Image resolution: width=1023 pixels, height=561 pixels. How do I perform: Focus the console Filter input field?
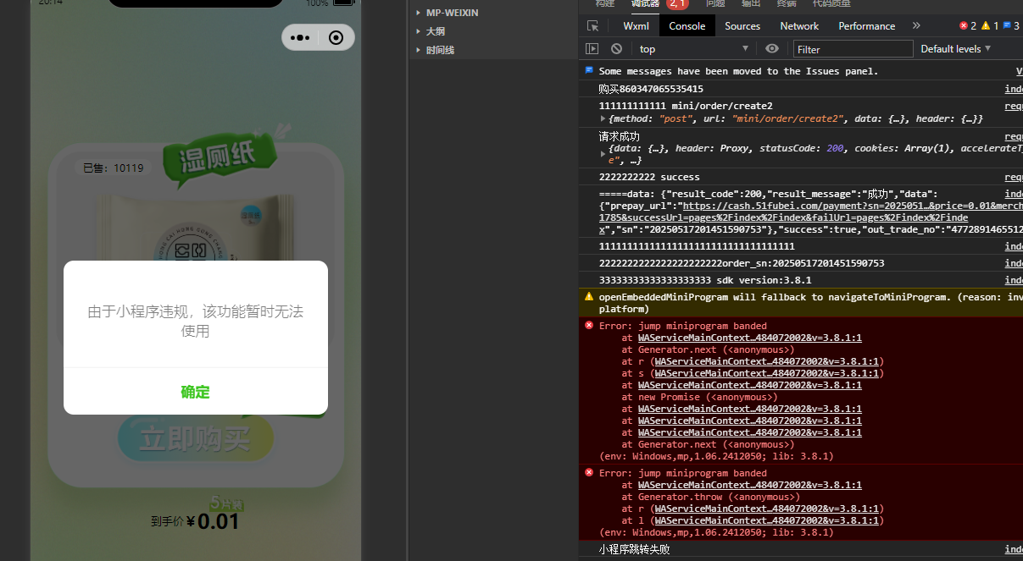click(853, 49)
